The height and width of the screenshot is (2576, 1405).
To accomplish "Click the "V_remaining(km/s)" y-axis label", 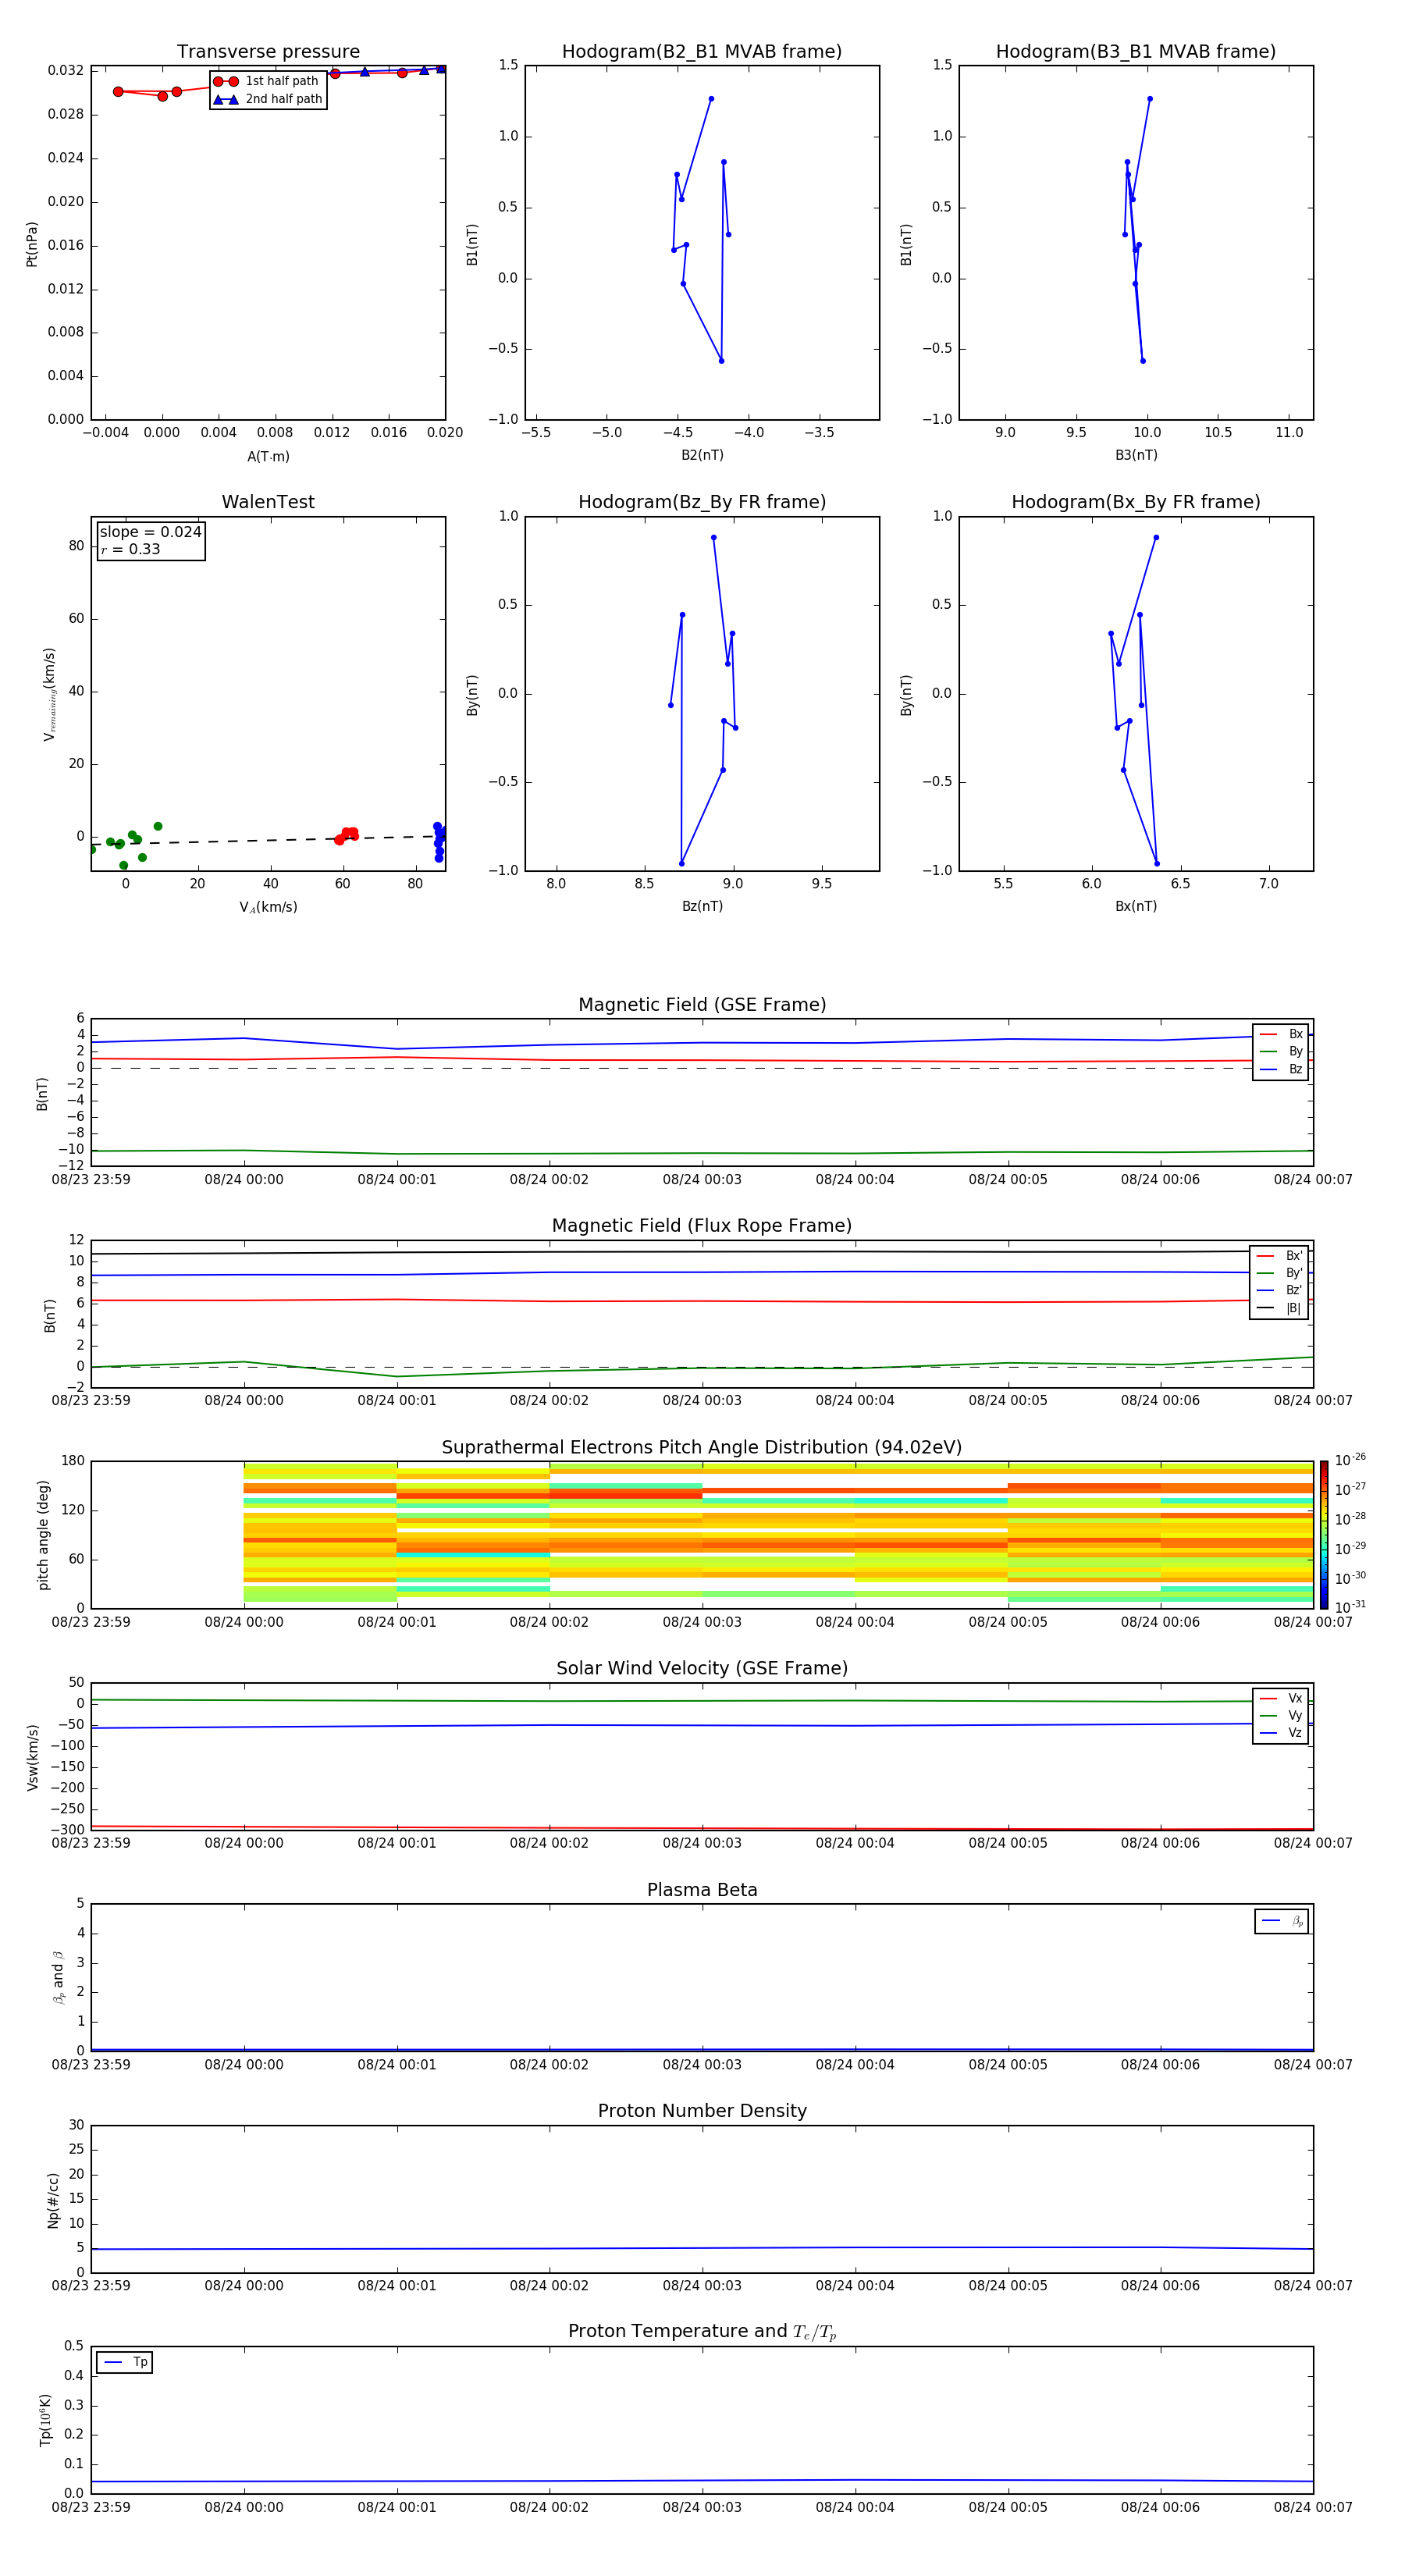I will (49, 694).
